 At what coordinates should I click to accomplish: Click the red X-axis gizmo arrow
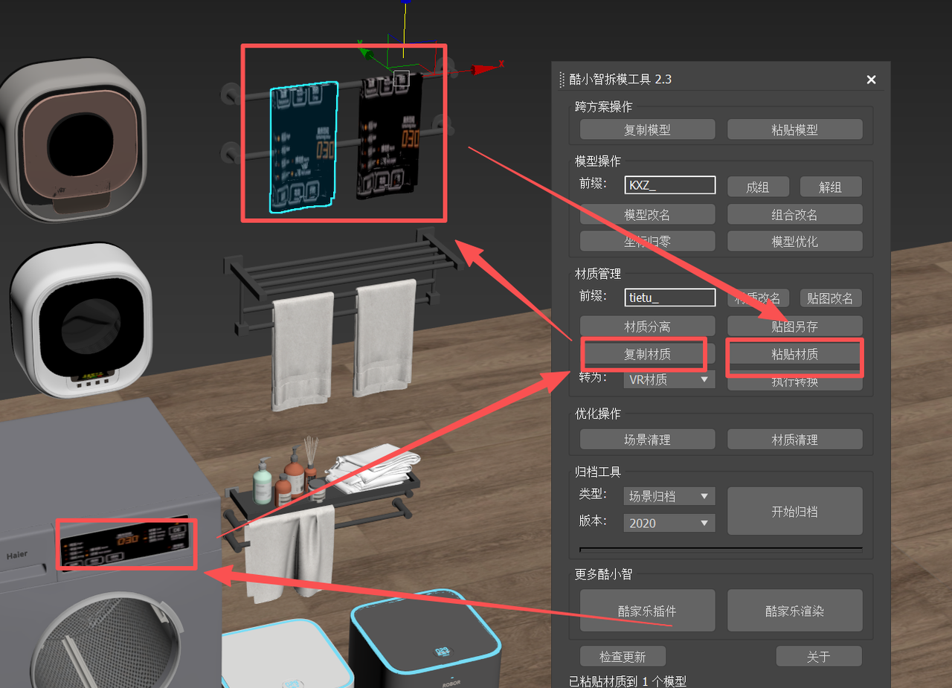click(486, 69)
